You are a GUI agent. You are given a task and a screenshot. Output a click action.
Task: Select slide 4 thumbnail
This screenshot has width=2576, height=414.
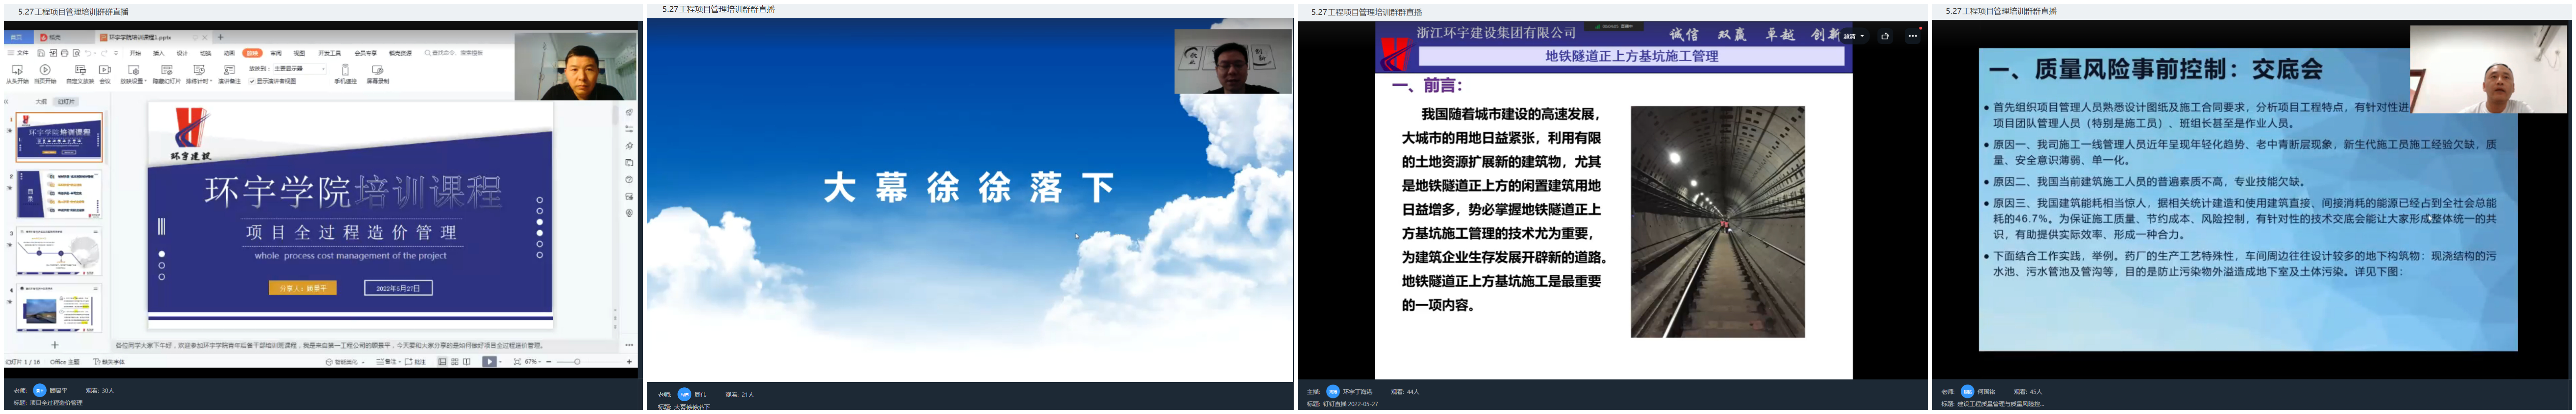tap(59, 308)
